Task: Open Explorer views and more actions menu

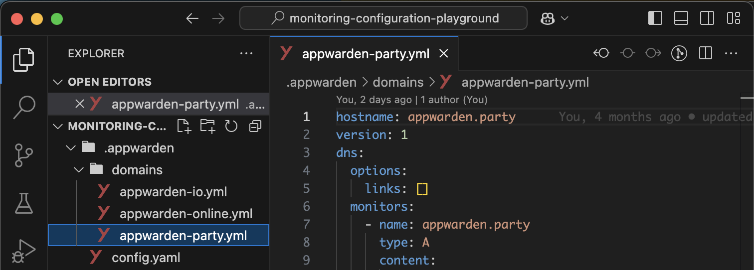Action: pyautogui.click(x=246, y=53)
